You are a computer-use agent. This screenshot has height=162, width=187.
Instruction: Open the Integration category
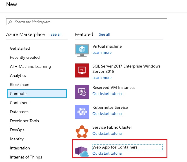[20, 148]
